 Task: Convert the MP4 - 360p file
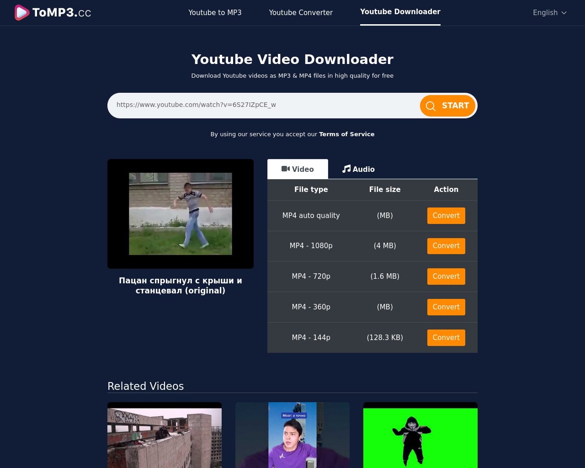446,307
